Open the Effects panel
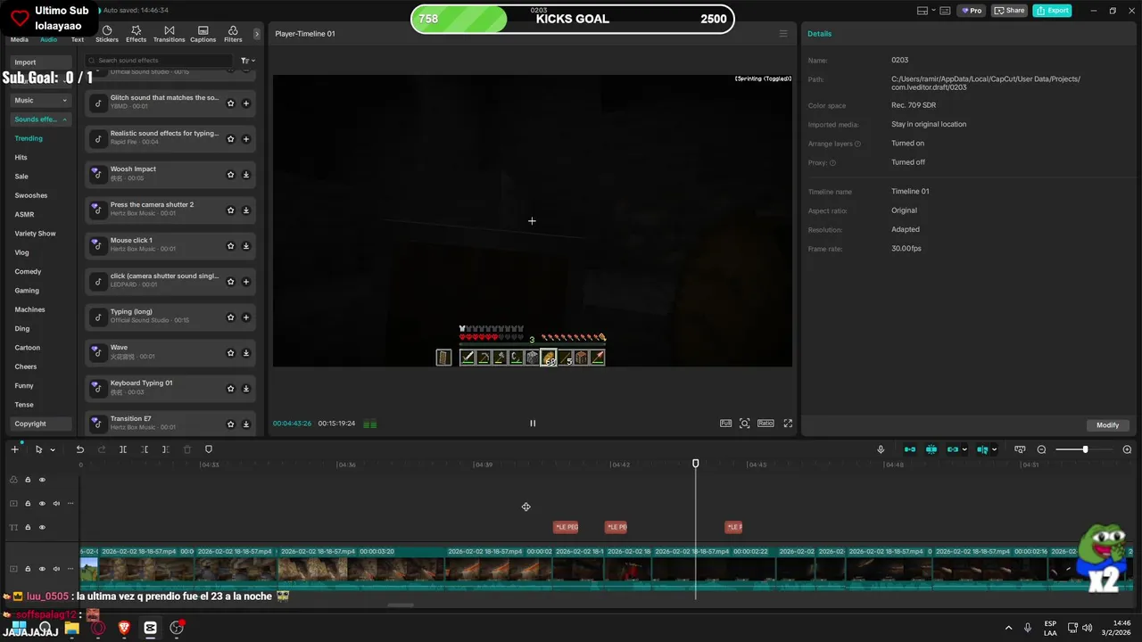 (136, 34)
